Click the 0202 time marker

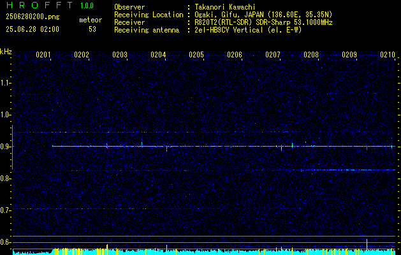click(x=82, y=55)
